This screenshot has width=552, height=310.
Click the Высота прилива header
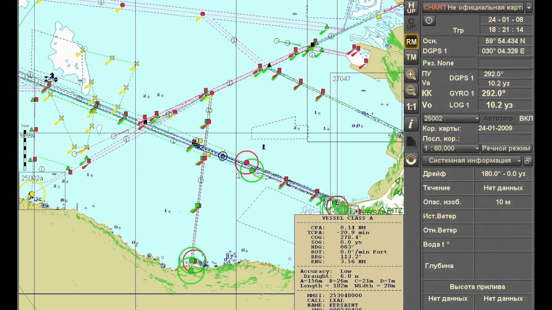(477, 287)
